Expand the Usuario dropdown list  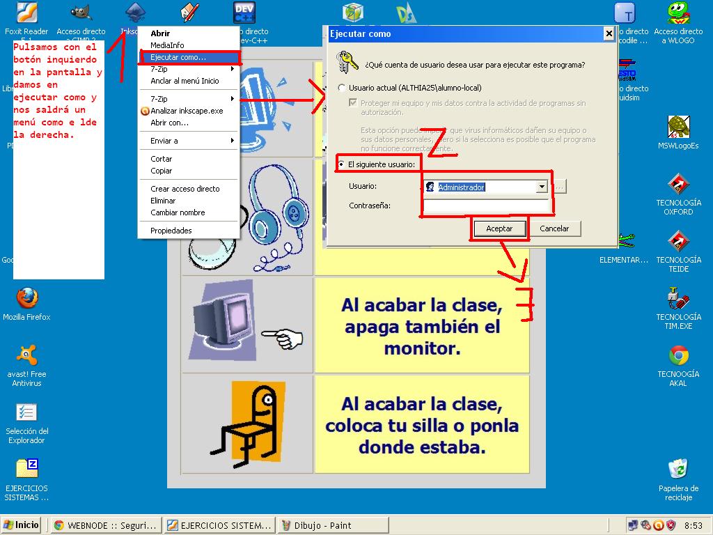[542, 187]
